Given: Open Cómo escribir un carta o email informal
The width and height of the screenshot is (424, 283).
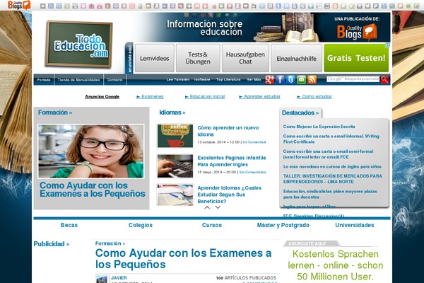Looking at the screenshot, I should click(331, 139).
